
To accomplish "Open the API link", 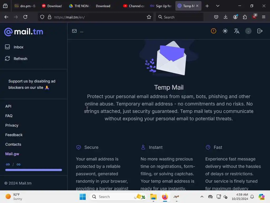I will point(8,106).
